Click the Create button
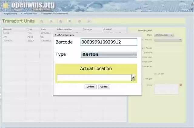This screenshot has width=194, height=128. 91,87
